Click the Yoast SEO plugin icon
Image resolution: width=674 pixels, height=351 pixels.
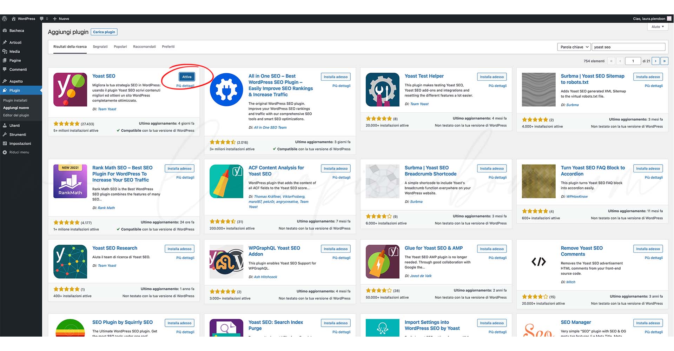[x=70, y=90]
